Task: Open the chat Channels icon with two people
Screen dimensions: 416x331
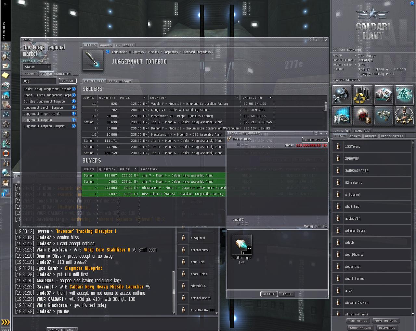Action: coord(6,163)
